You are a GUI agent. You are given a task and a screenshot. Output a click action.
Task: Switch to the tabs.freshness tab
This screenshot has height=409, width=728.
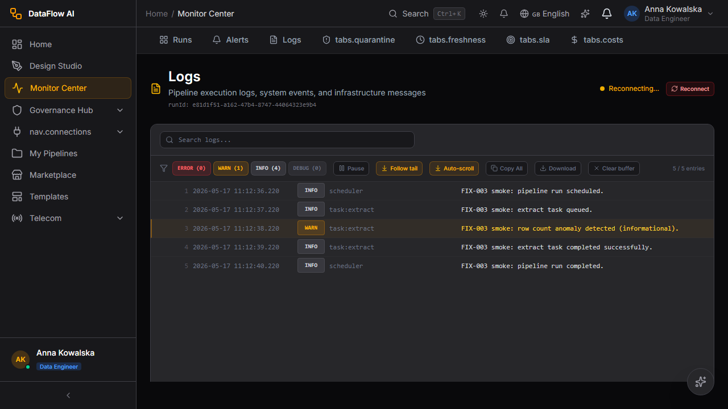click(451, 40)
